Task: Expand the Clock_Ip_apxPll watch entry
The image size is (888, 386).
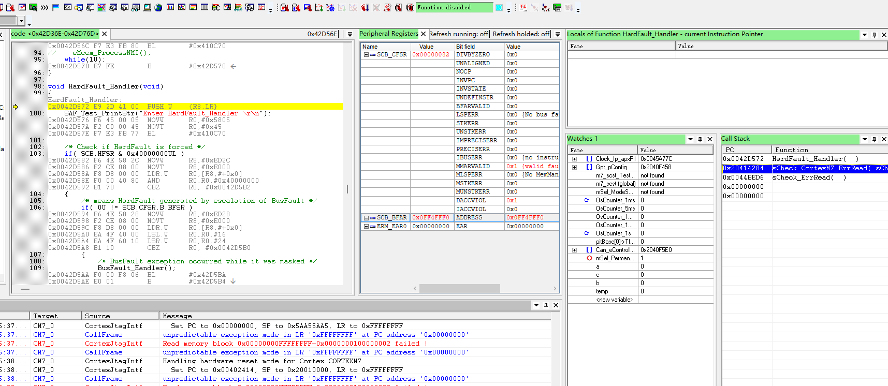Action: tap(574, 159)
